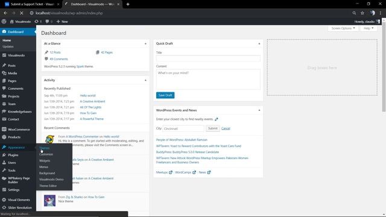Collapse the Quick Draft box
Screen dimensions: 386x217
point(259,44)
